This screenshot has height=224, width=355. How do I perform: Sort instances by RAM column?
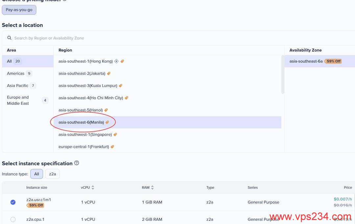coord(152,188)
